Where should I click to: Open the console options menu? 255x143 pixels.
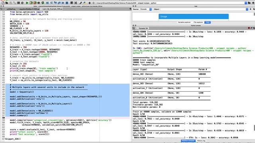[x=254, y=28]
